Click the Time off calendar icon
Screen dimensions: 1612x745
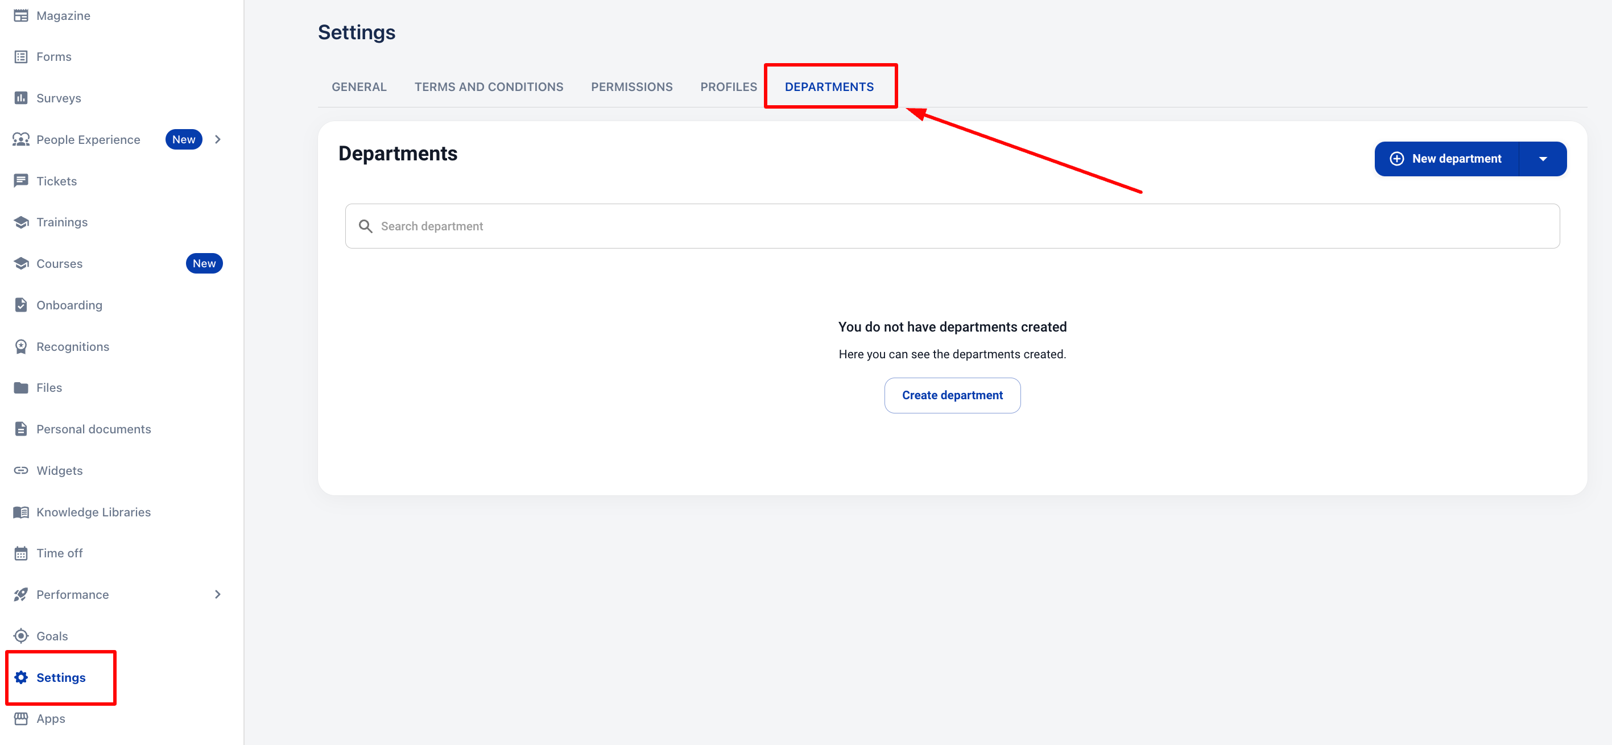[x=20, y=553]
